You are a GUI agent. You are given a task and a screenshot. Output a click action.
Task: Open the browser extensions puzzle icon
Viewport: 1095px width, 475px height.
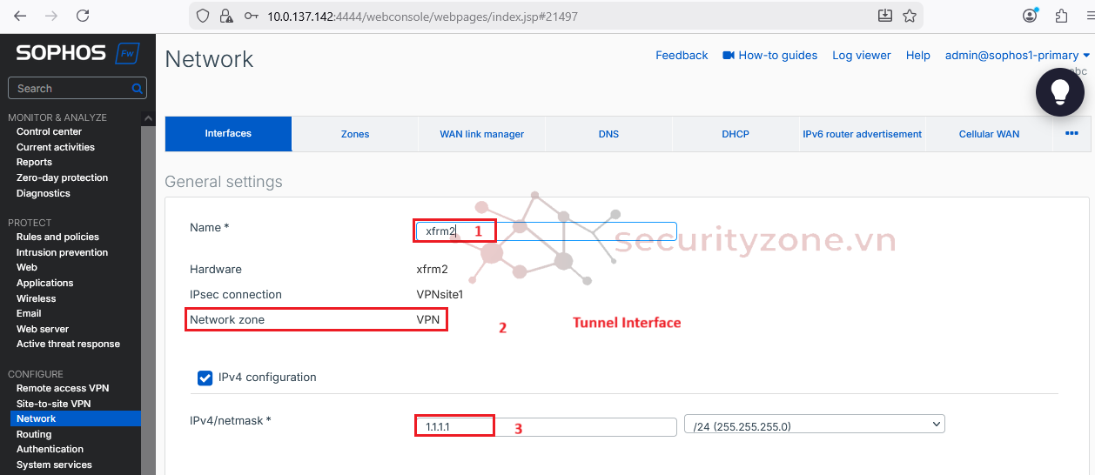(x=1061, y=16)
